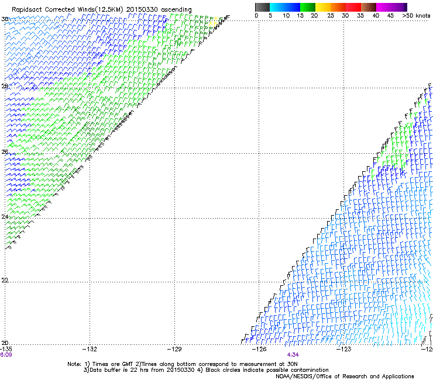
Task: Click the latitude label '20' at bottom left
Action: (x=5, y=343)
